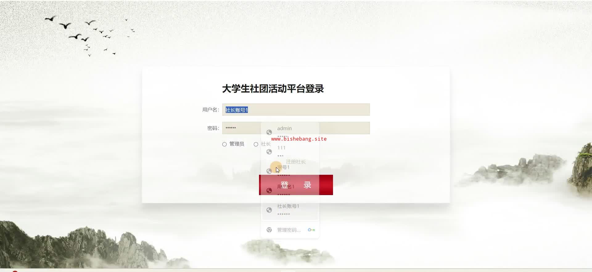Click globe icon beside 社长账号1 entry
592x272 pixels.
[269, 210]
